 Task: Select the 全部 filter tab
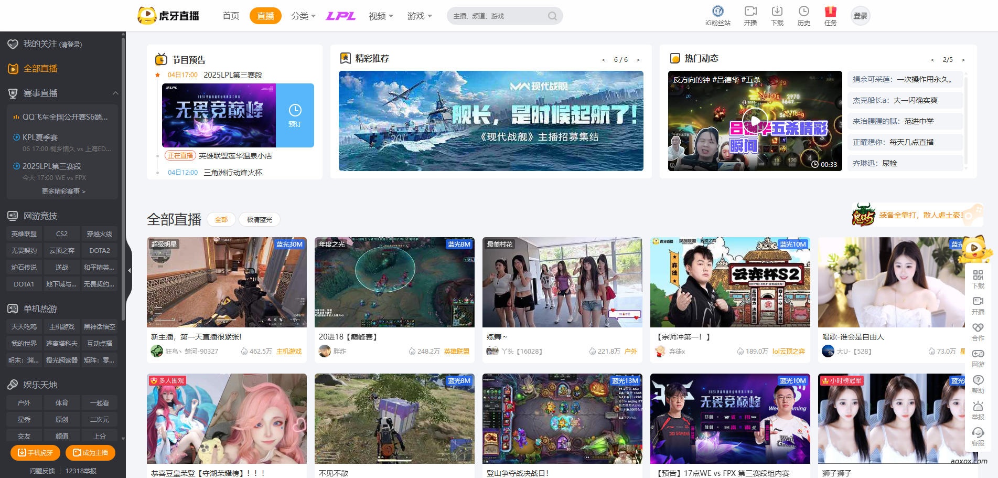221,219
